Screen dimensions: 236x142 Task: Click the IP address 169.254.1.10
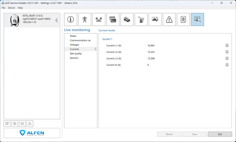coord(29,22)
